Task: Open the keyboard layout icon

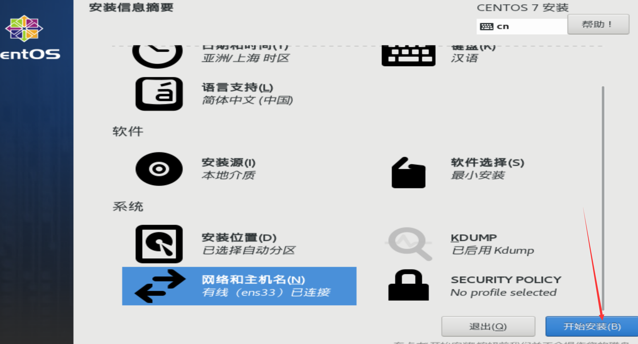Action: (x=408, y=56)
